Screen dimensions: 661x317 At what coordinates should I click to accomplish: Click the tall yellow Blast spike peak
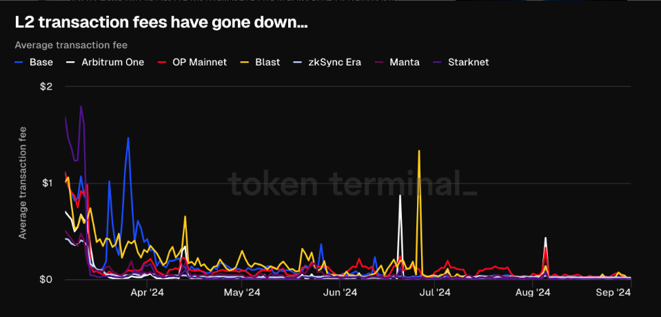(419, 151)
